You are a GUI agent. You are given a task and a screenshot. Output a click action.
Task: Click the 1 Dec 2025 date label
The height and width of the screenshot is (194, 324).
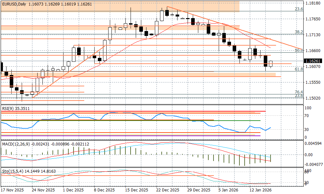click(73, 190)
